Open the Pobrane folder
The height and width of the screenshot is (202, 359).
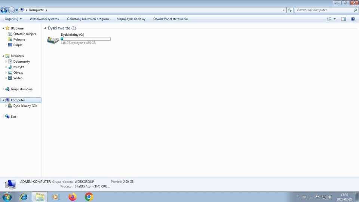pyautogui.click(x=19, y=39)
